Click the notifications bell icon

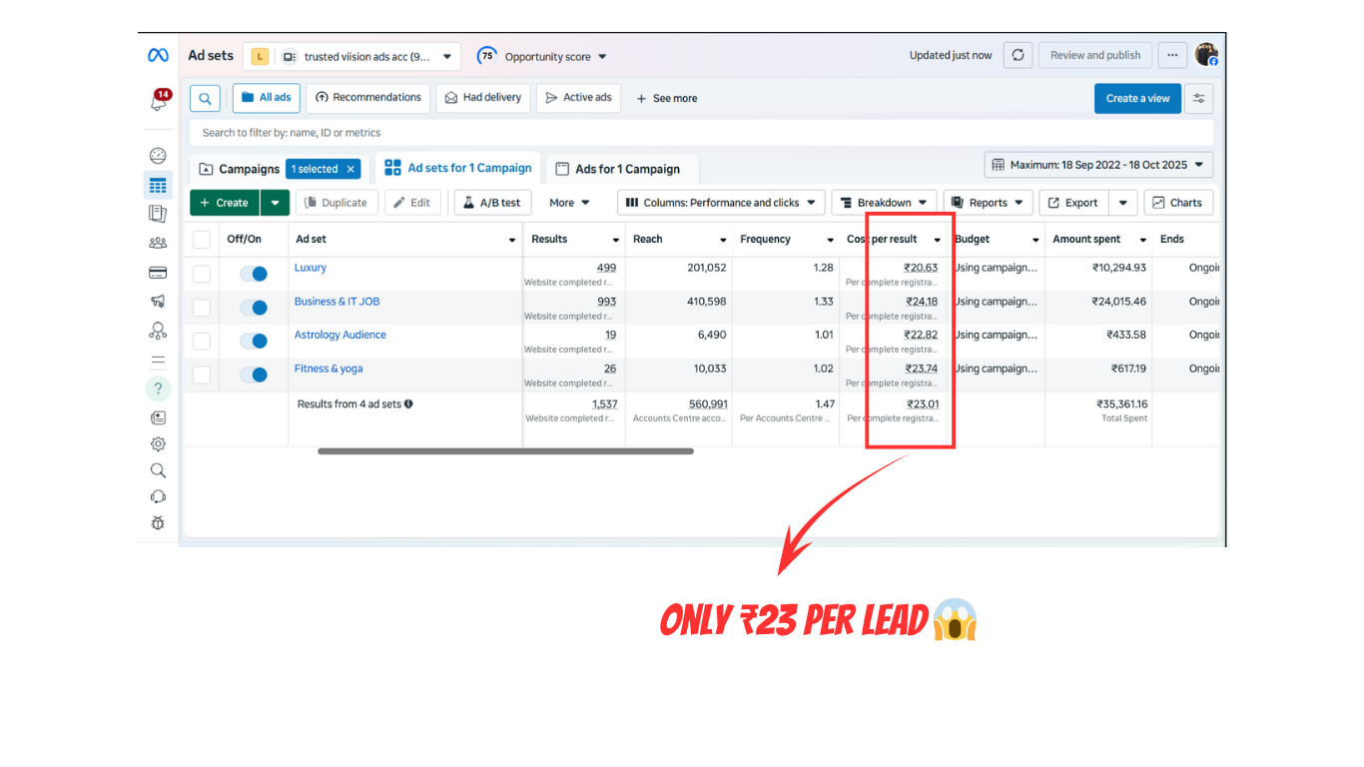tap(158, 102)
